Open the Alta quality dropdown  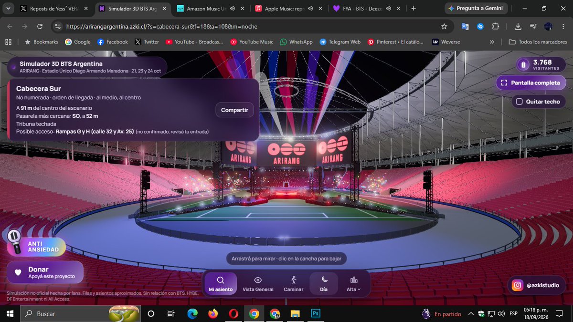pyautogui.click(x=354, y=284)
